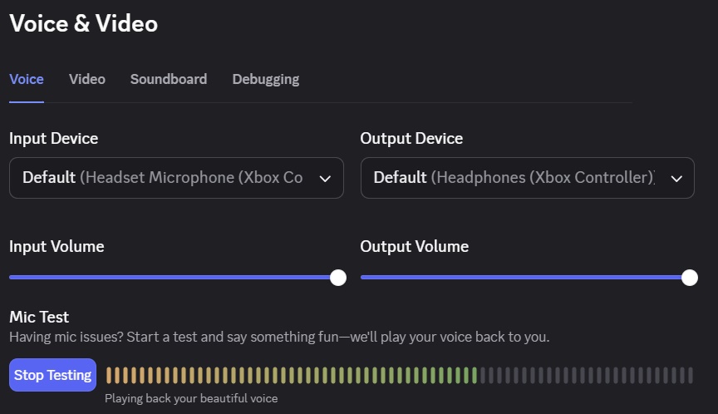
Task: Click the Mic Test heading
Action: (39, 317)
